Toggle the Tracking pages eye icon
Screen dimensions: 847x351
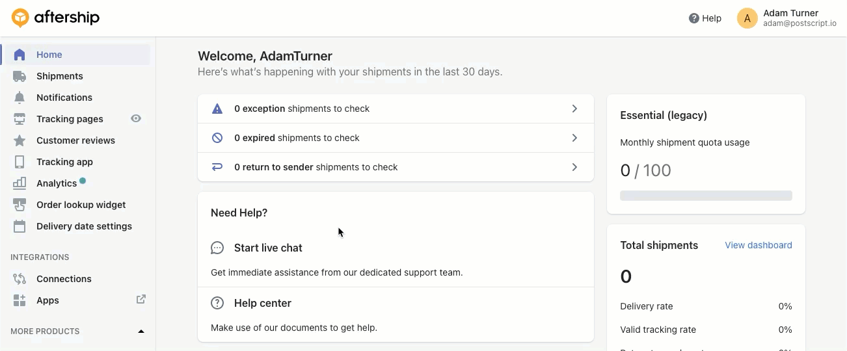(136, 119)
